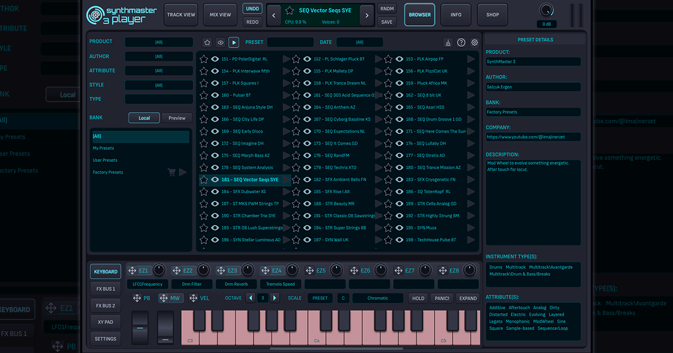673x353 pixels.
Task: Open the SETTINGS tab
Action: (105, 339)
